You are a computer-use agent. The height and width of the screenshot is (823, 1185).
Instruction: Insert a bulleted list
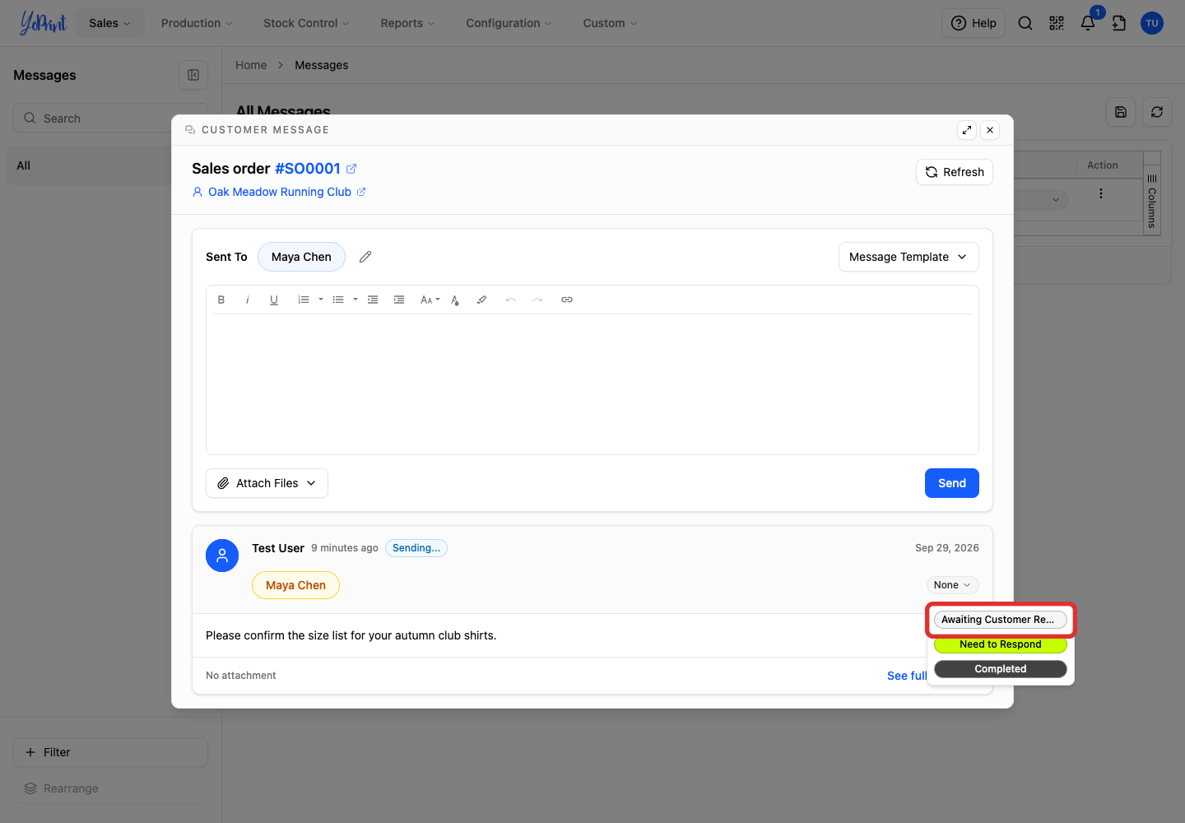pos(338,300)
